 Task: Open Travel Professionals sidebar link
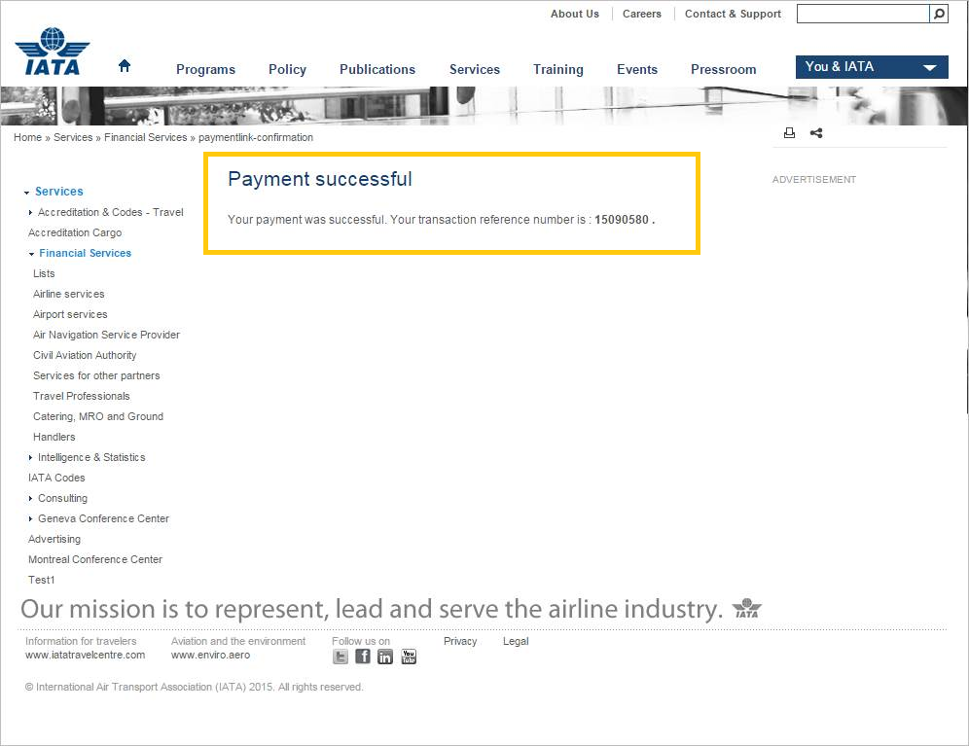pos(82,396)
